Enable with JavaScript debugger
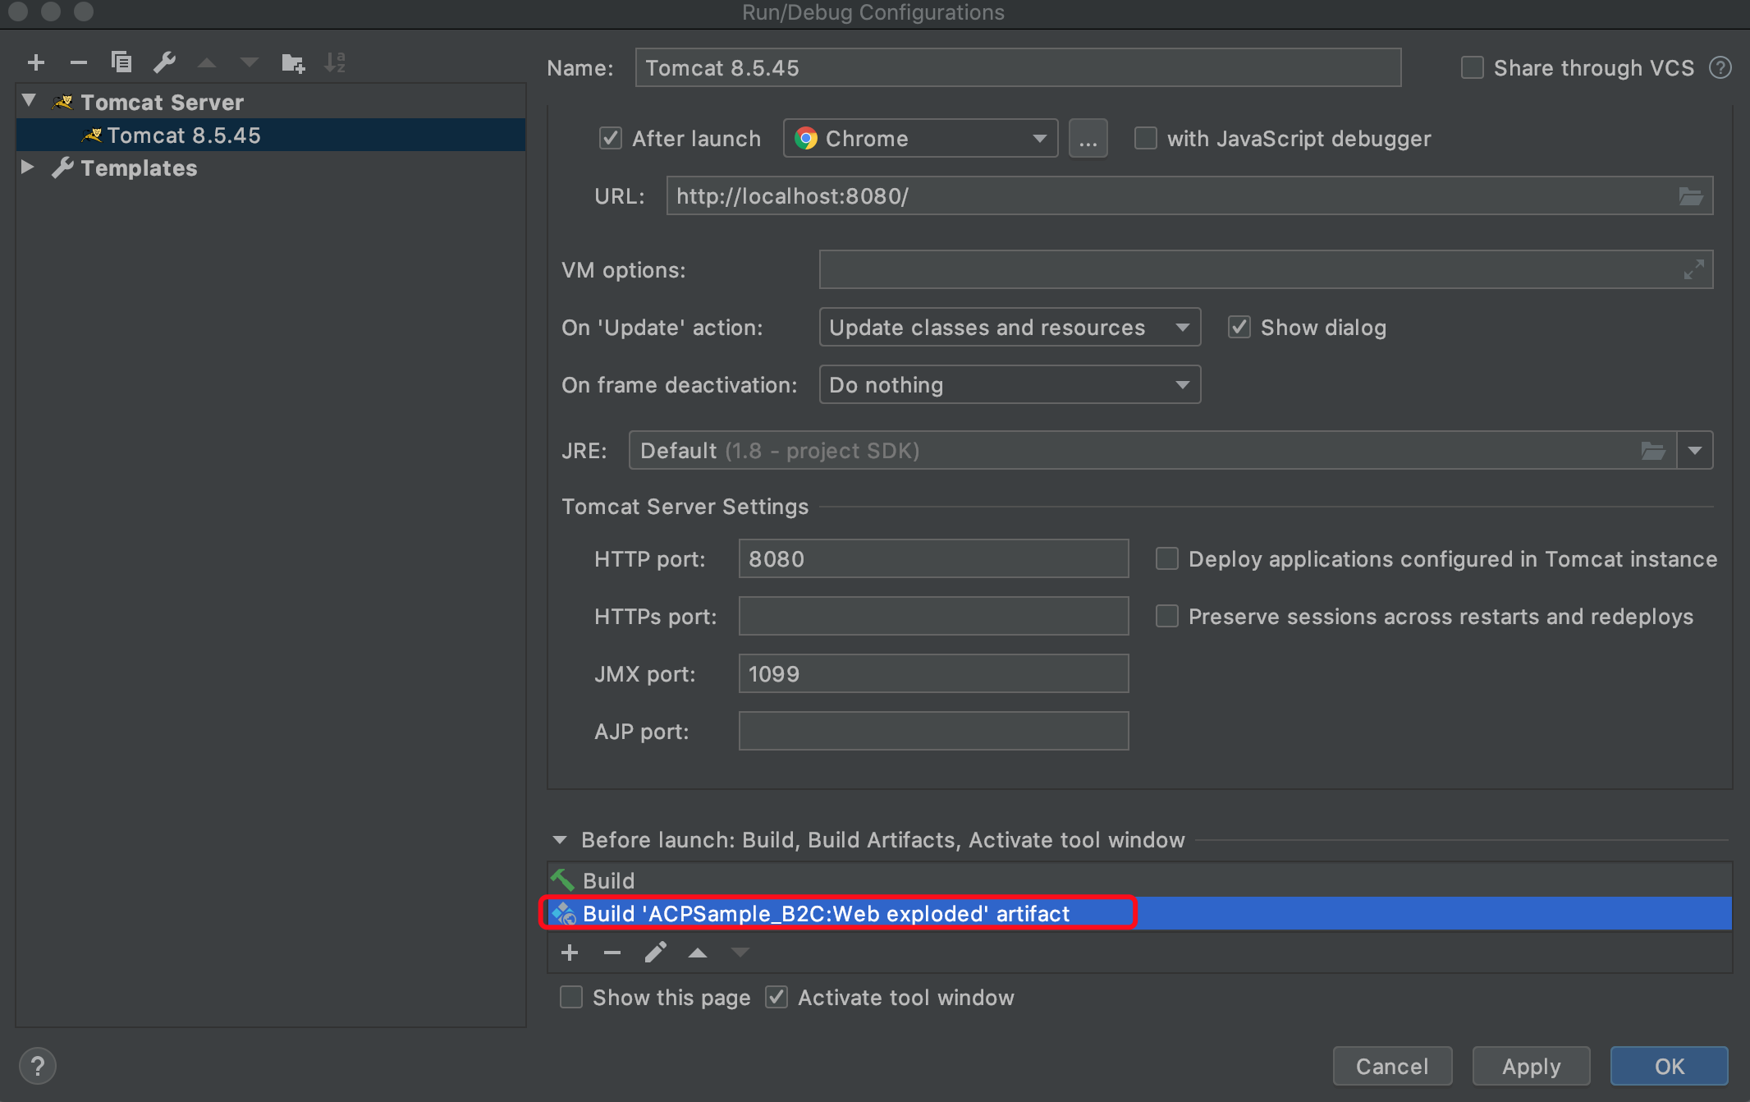This screenshot has width=1750, height=1102. (1146, 138)
